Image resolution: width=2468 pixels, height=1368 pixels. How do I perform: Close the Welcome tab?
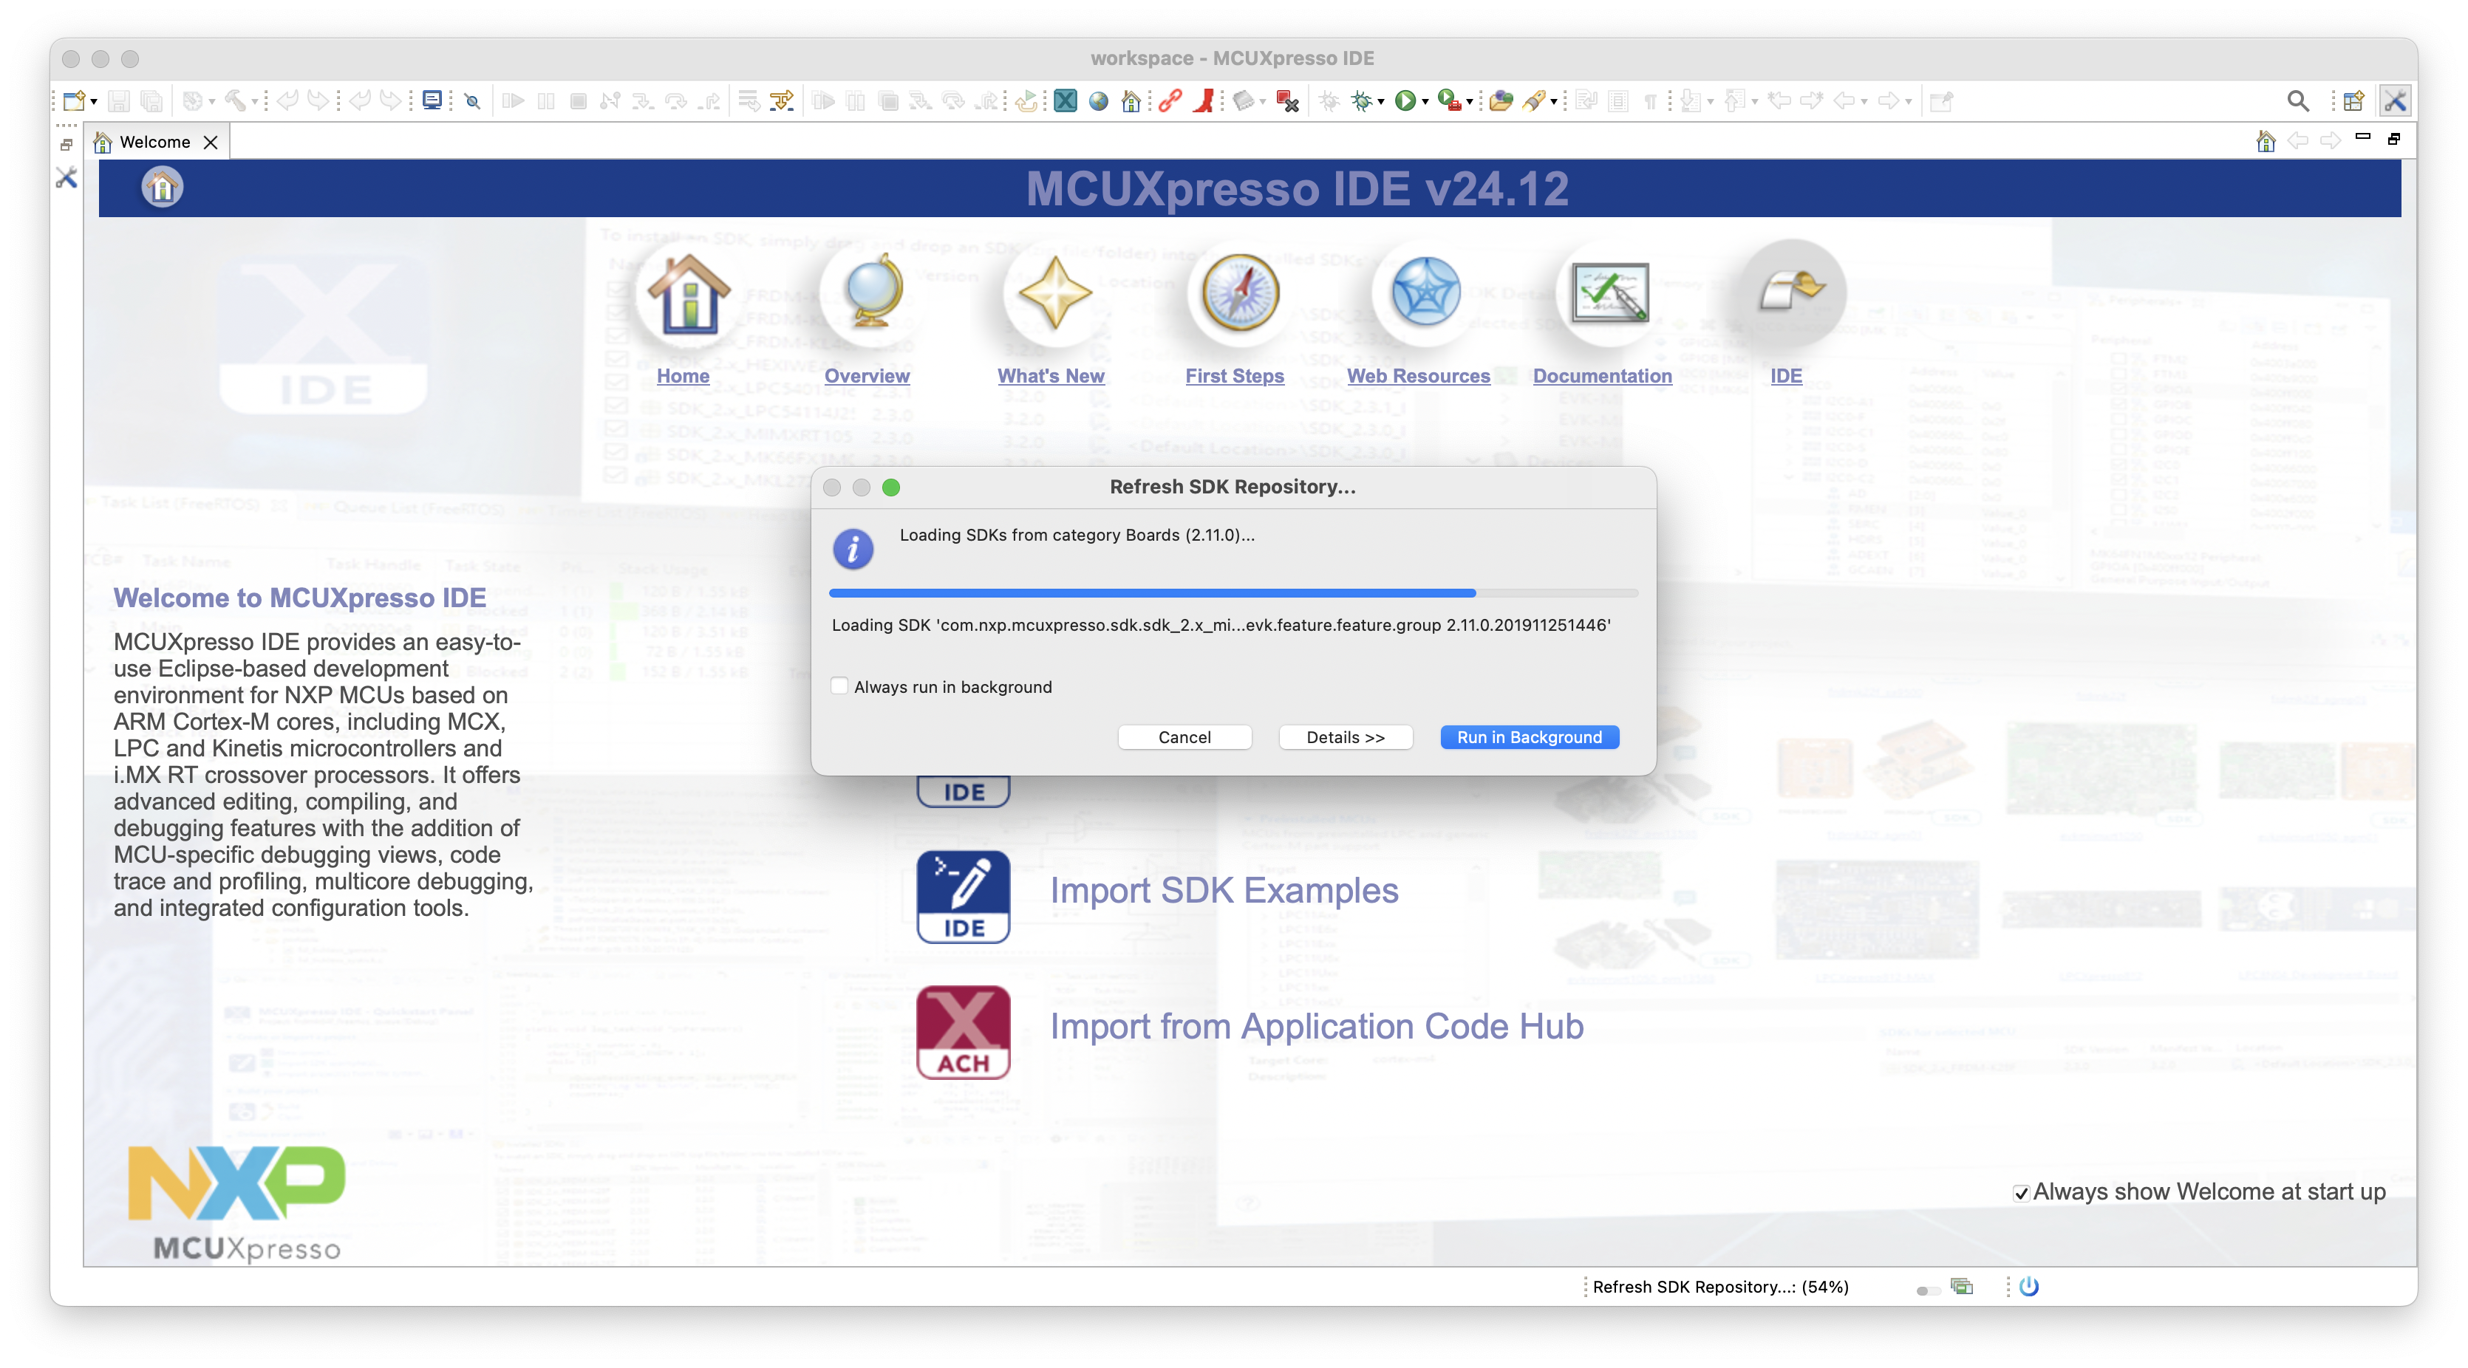tap(211, 142)
